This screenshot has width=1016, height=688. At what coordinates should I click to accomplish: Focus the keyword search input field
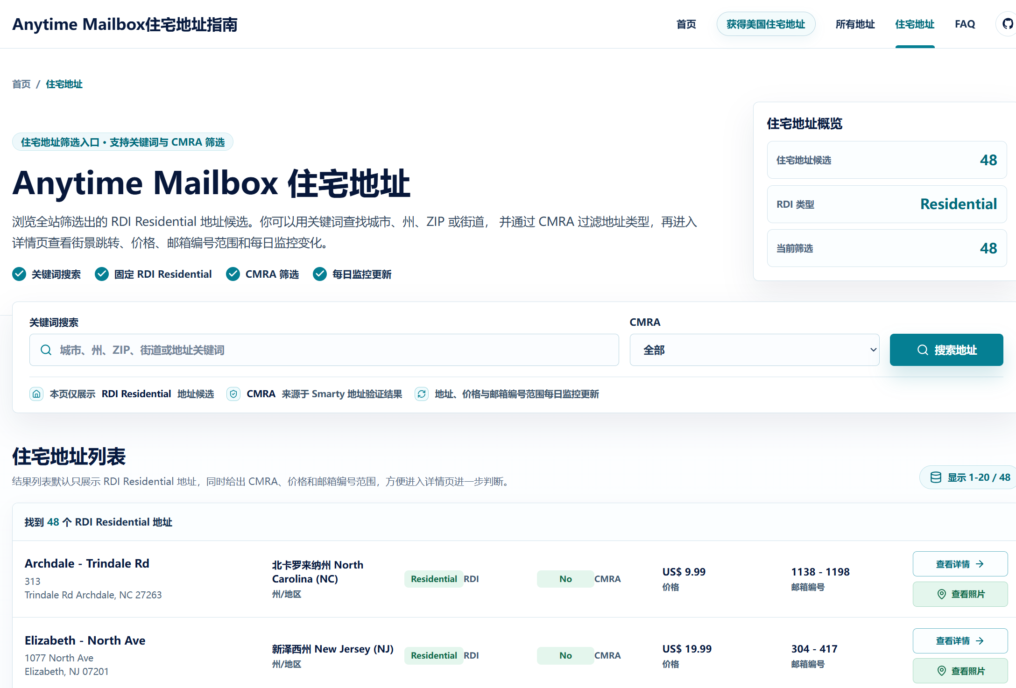pyautogui.click(x=324, y=350)
